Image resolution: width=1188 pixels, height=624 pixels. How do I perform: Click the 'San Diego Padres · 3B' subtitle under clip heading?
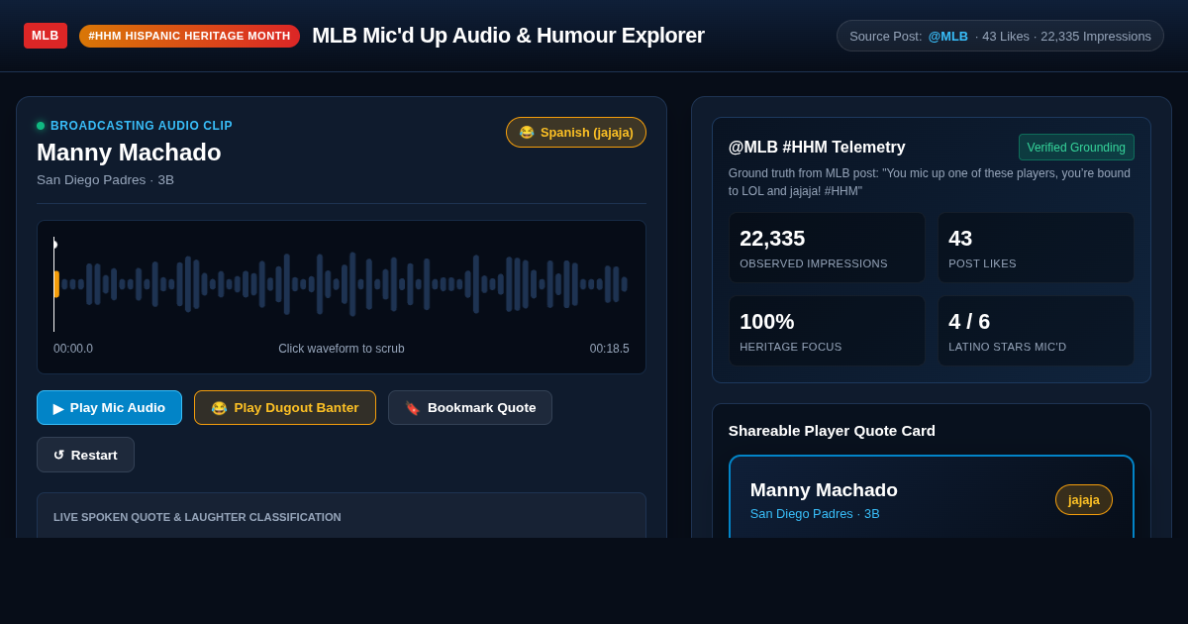tap(105, 179)
